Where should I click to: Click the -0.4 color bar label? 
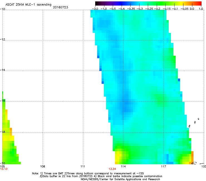pos(122,9)
